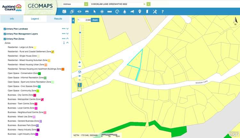Open Unitary Plan Management Layers options dots
240x138 pixels.
tap(63, 34)
